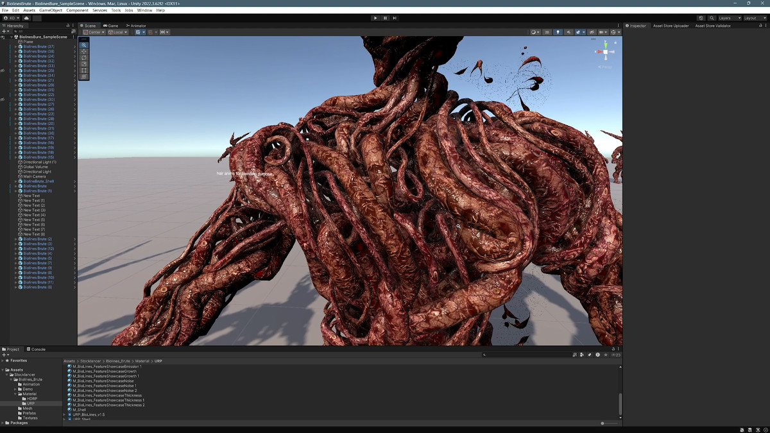This screenshot has width=770, height=433.
Task: Open the increment snapping dropdown
Action: pyautogui.click(x=164, y=32)
